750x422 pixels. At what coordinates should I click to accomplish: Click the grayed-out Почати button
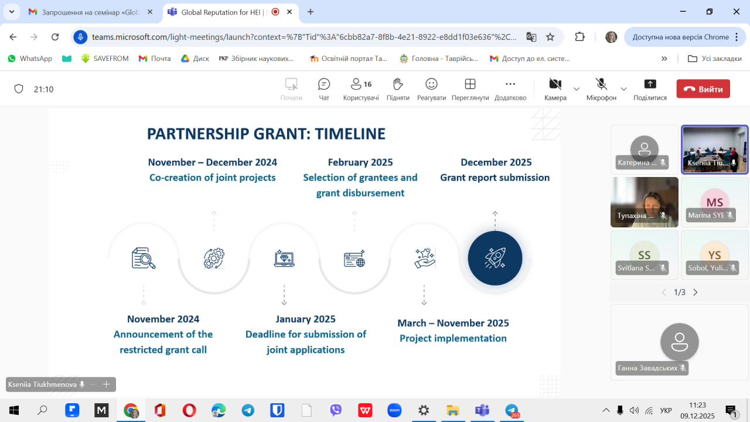tap(291, 89)
